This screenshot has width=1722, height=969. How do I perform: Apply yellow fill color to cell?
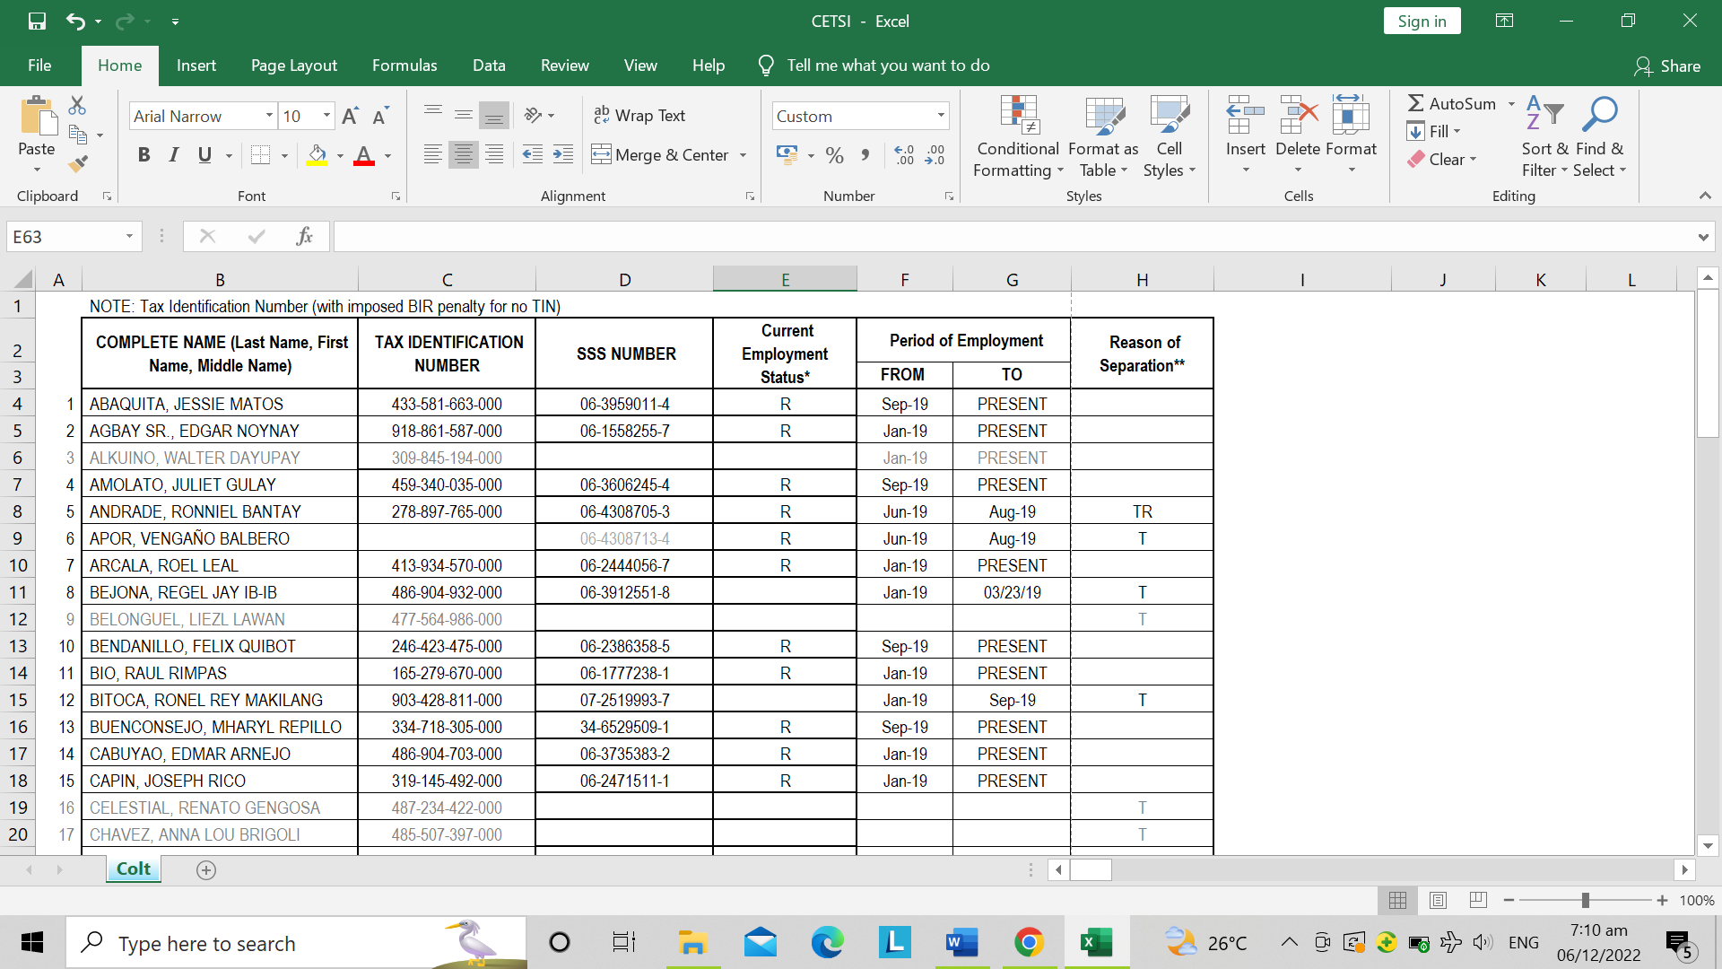317,155
